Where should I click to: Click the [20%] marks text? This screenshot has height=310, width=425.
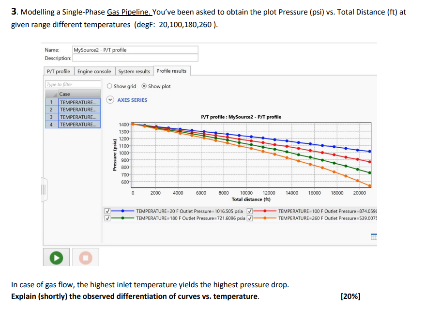coord(351,296)
